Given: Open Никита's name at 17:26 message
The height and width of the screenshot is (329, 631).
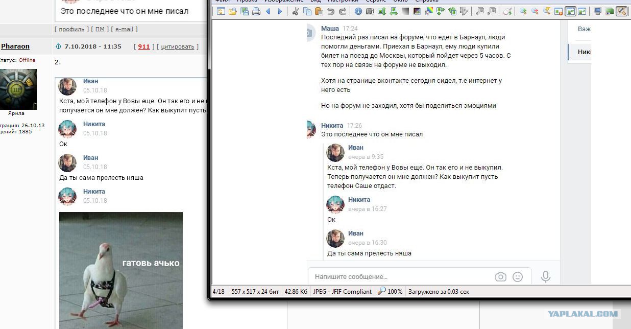Looking at the screenshot, I should pyautogui.click(x=332, y=125).
